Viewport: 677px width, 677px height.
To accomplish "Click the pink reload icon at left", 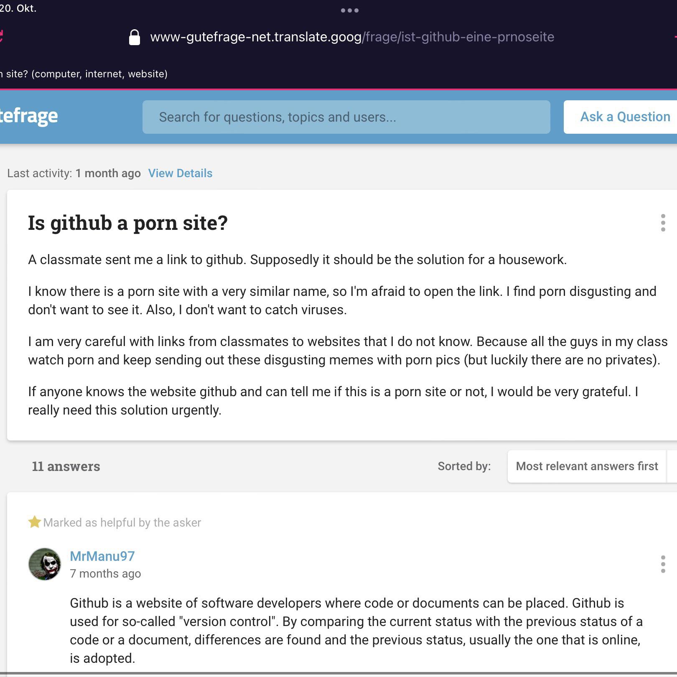I will (x=1, y=37).
